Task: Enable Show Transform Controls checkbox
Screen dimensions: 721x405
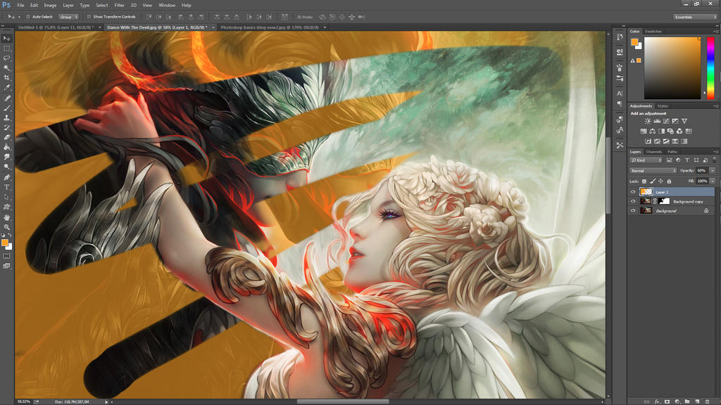Action: [x=89, y=17]
